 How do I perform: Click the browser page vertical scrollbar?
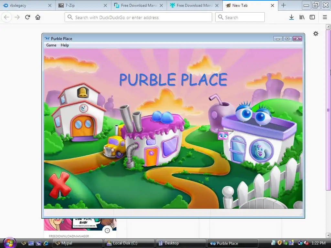[328, 110]
